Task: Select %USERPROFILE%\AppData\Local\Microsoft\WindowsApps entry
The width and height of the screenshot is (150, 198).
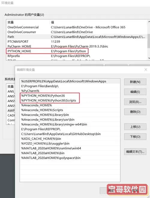Action: click(x=70, y=81)
